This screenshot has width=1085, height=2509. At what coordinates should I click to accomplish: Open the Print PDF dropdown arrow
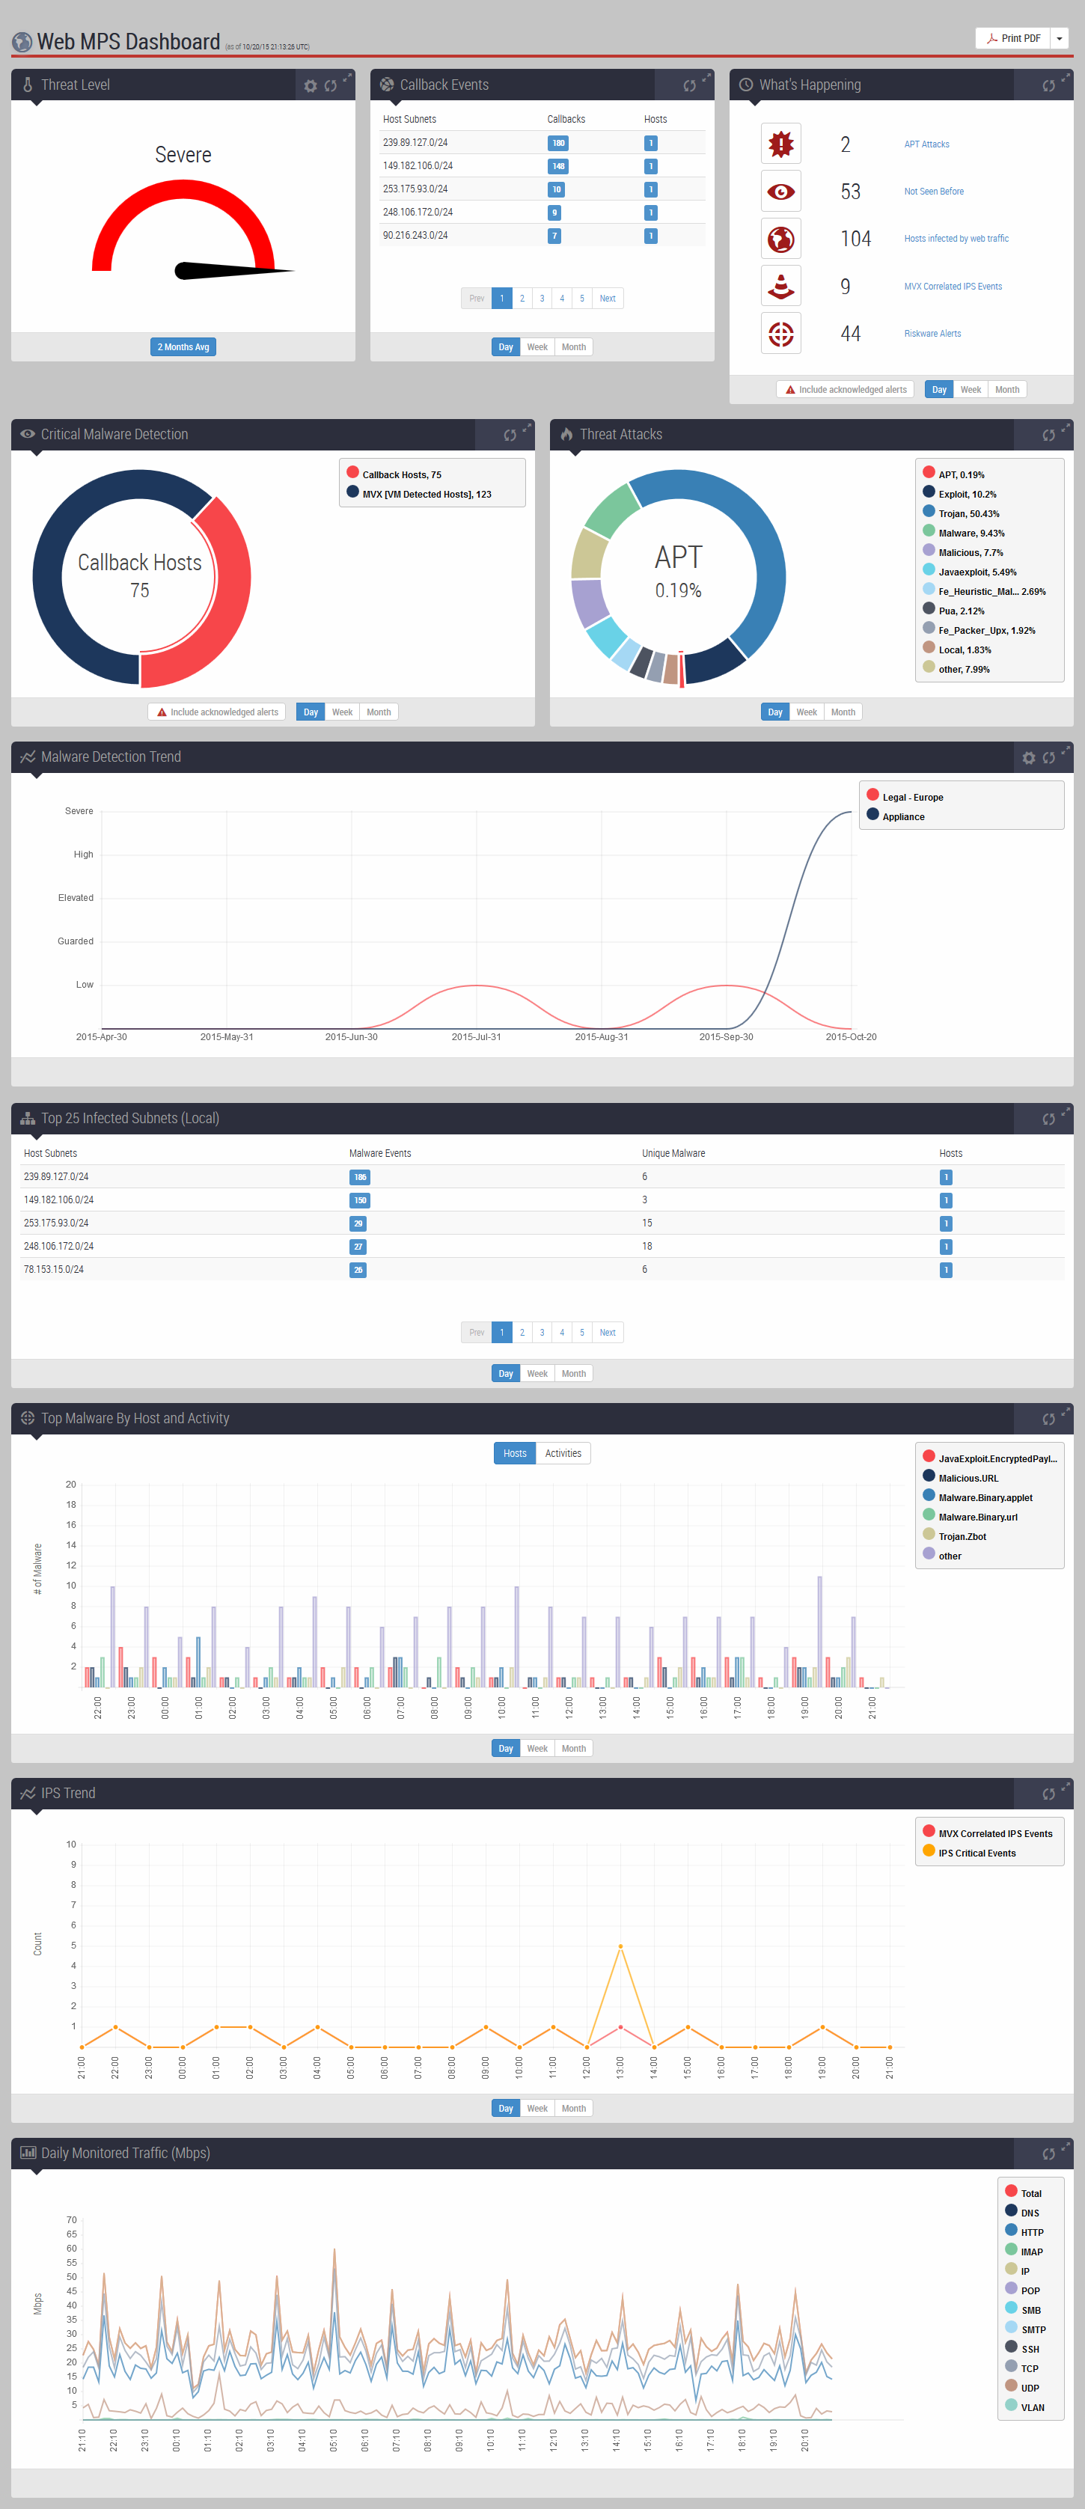(1059, 38)
